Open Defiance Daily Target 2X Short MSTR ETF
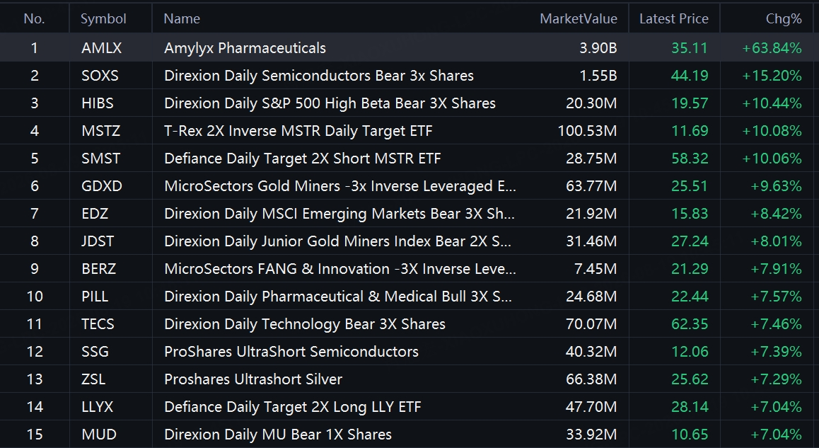The height and width of the screenshot is (448, 819). click(x=303, y=159)
